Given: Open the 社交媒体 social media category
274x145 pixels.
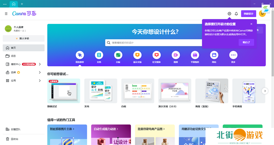Looking at the screenshot, I should pyautogui.click(x=157, y=55).
